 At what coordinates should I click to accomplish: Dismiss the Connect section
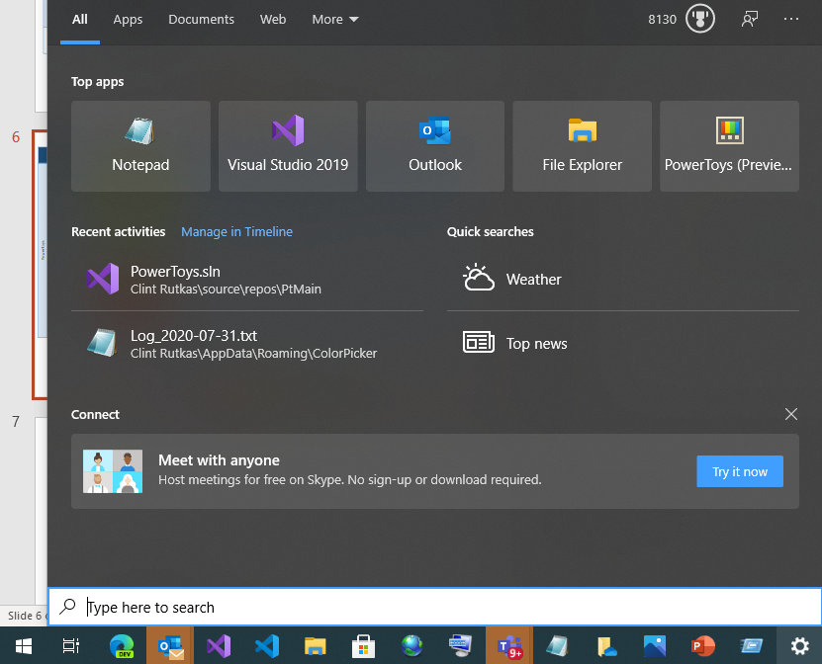point(790,414)
